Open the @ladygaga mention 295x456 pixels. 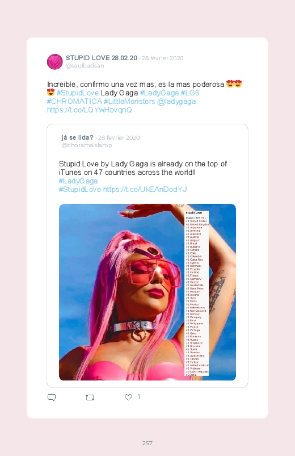coord(176,102)
